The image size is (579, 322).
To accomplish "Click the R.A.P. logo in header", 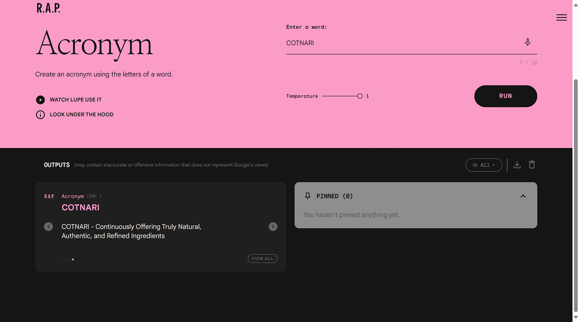I will pos(49,8).
